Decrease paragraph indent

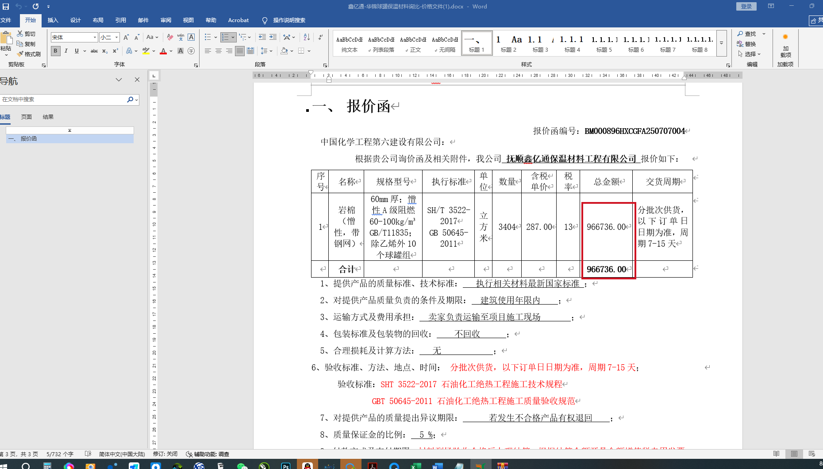262,37
